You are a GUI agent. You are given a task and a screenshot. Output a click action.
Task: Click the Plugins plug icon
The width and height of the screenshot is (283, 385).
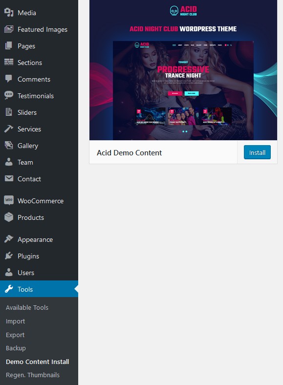(9, 256)
